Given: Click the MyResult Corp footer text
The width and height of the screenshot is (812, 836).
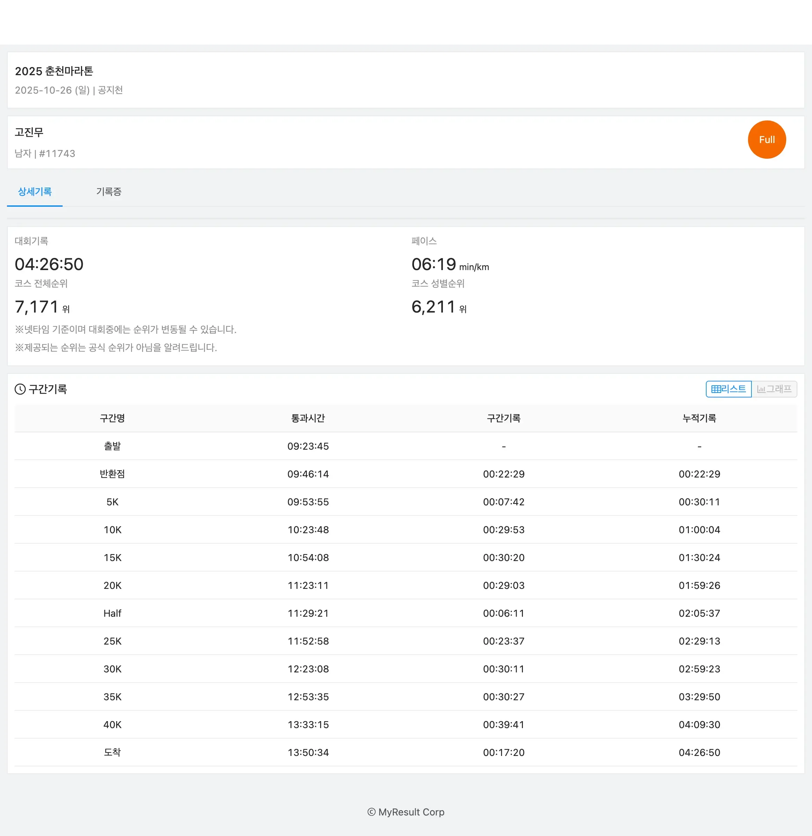Looking at the screenshot, I should click(x=406, y=812).
